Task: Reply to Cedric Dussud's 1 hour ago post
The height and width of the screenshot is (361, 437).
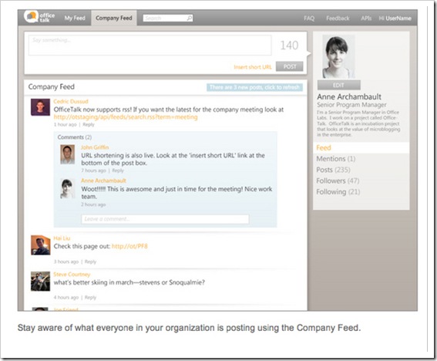Action: (x=89, y=124)
